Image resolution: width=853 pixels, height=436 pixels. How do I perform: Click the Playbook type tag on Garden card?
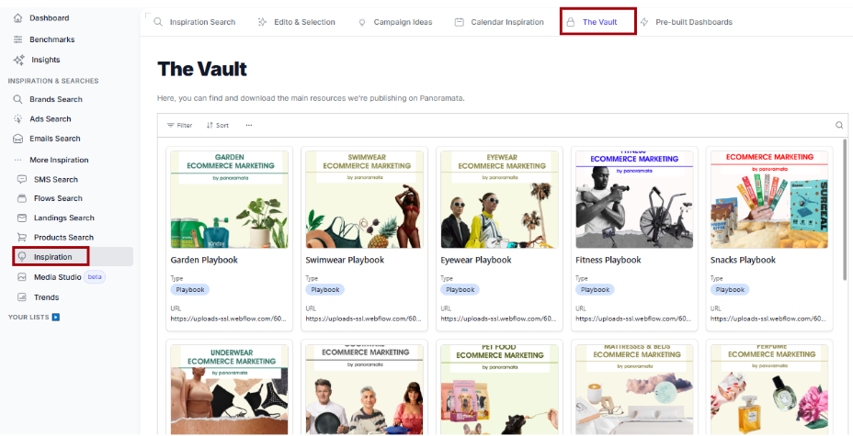pos(190,290)
